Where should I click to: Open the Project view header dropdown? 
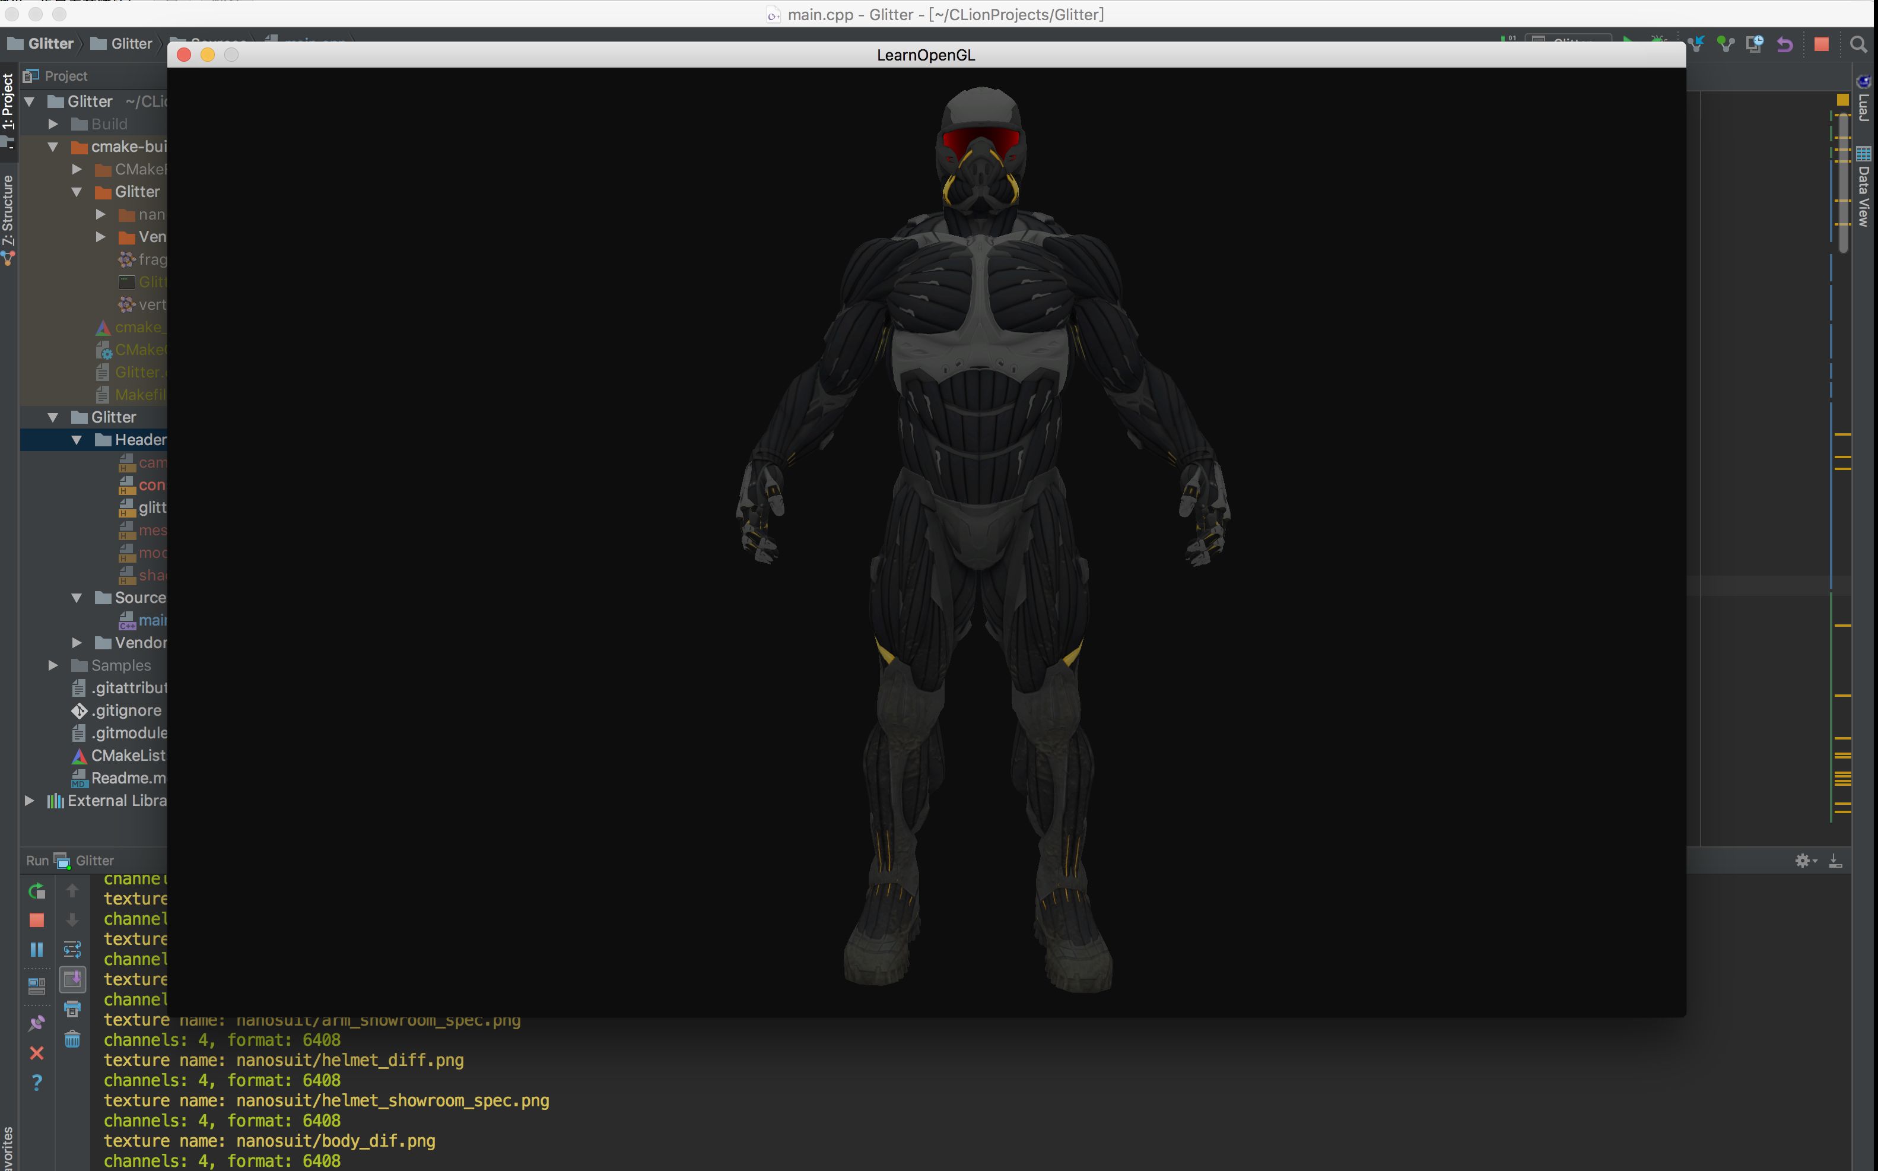coord(56,76)
